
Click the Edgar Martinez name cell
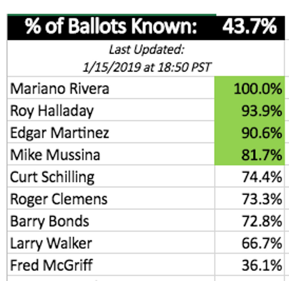point(111,132)
